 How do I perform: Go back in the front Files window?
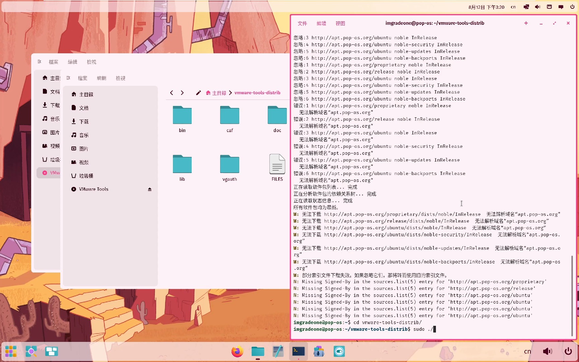point(172,93)
